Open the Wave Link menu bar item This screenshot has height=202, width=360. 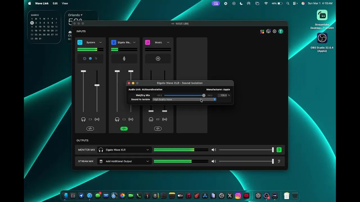[42, 3]
